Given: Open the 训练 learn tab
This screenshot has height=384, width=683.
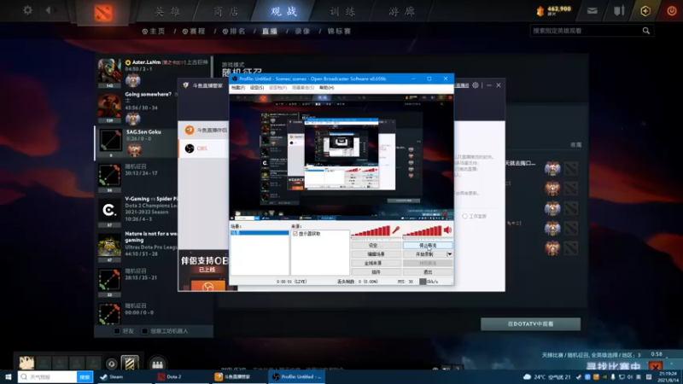Looking at the screenshot, I should coord(343,11).
